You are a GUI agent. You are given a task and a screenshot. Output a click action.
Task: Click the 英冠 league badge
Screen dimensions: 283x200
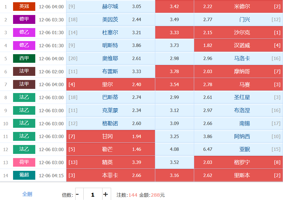pos(24,6)
